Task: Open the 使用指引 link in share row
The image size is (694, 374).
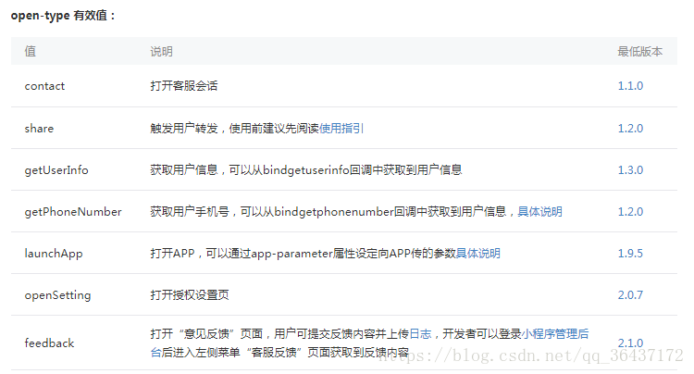Action: coord(341,129)
